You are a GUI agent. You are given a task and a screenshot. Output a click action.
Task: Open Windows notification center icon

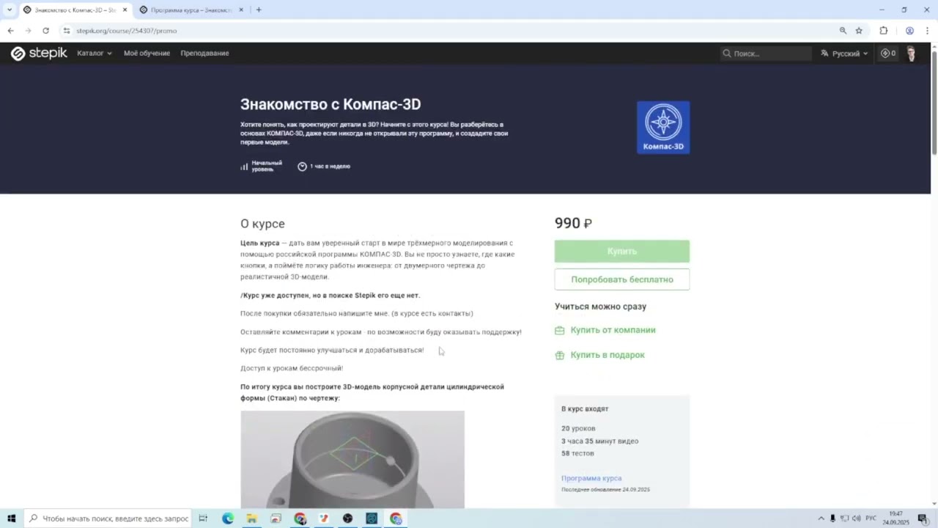tap(923, 518)
